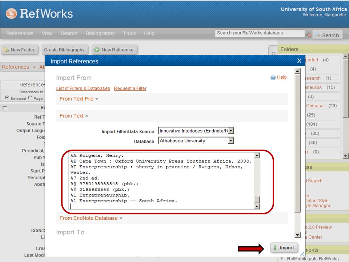Select the Selected radio button
Viewport: 349px width, 262px height.
(x=7, y=98)
